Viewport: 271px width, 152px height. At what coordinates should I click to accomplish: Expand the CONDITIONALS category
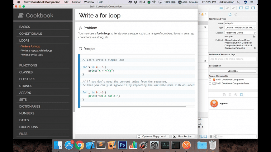pyautogui.click(x=31, y=34)
